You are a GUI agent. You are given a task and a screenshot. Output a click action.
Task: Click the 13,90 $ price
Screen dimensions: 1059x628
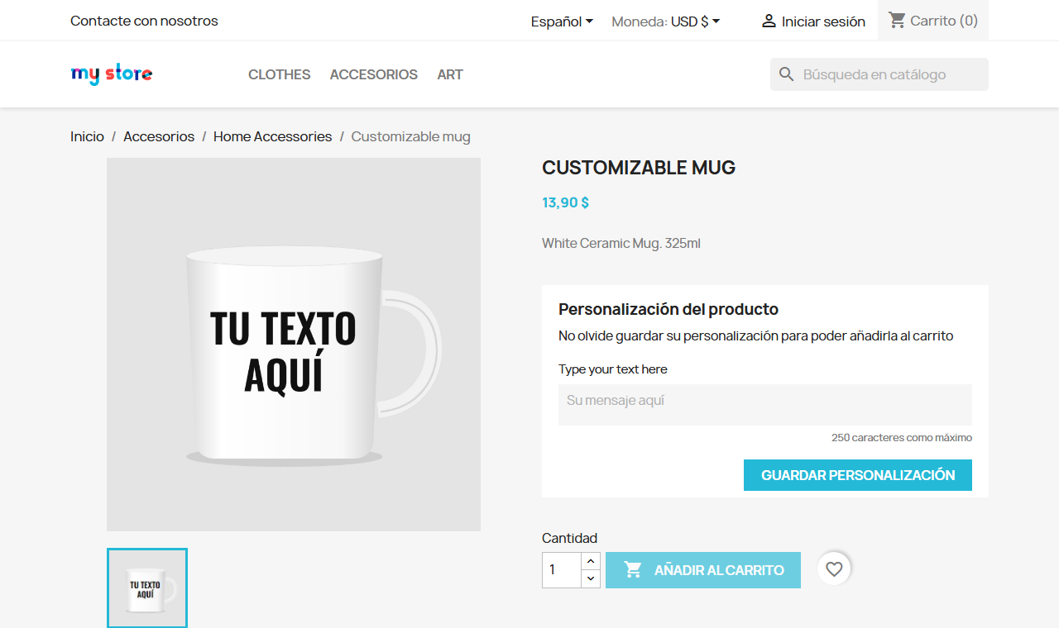coord(566,202)
